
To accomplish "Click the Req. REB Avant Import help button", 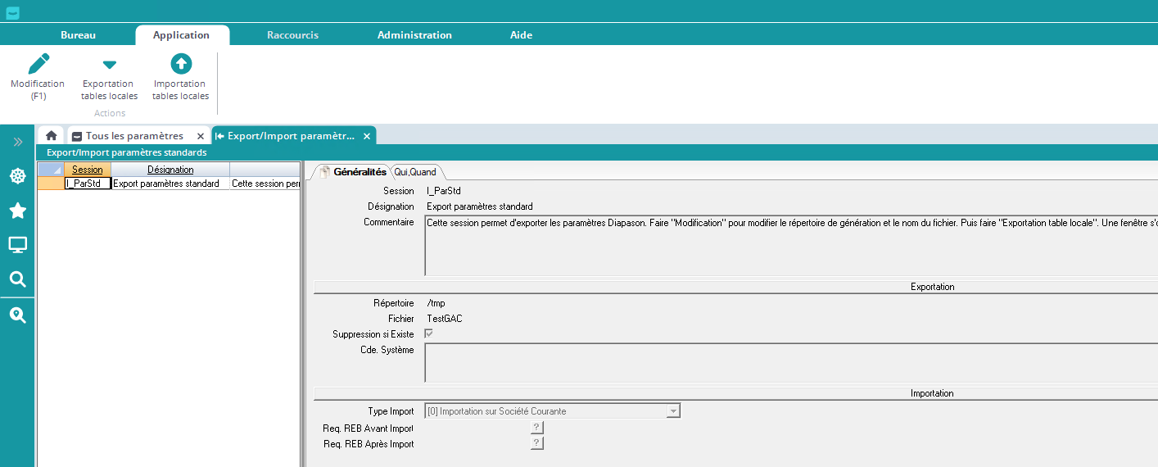I will click(536, 428).
